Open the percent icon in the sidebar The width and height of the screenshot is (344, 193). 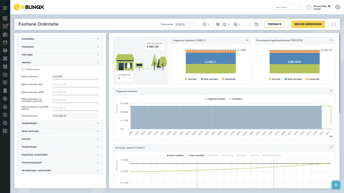[5, 99]
